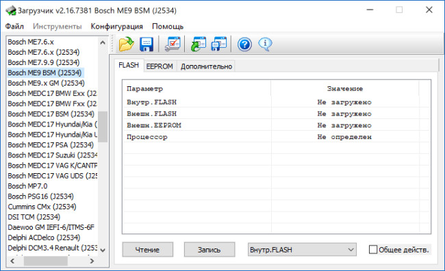445x271 pixels.
Task: Close the Загрузчик window
Action: pos(429,10)
